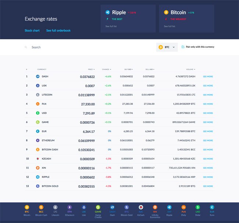Click SEE MORE for PLN row
239x223 pixels.
coord(208,104)
